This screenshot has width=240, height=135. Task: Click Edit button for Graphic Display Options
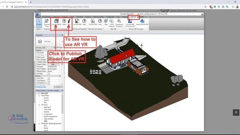(53, 64)
